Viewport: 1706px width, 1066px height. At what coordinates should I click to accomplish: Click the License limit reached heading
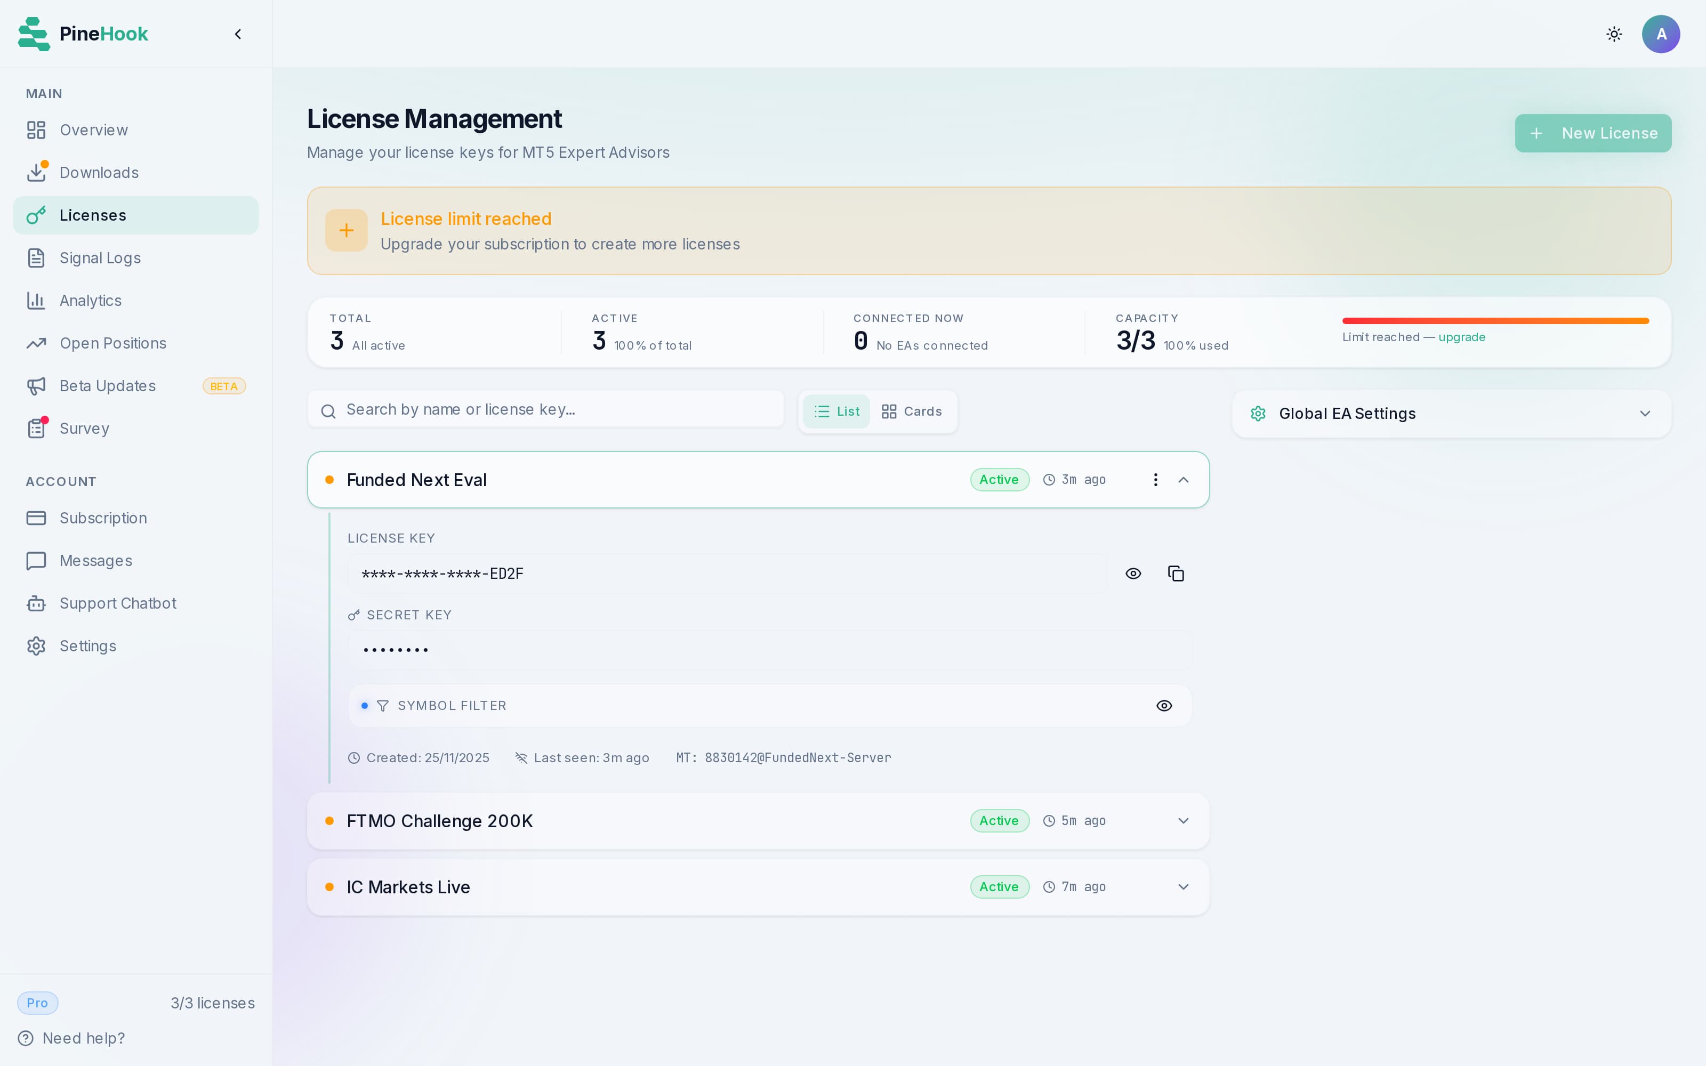pos(466,219)
